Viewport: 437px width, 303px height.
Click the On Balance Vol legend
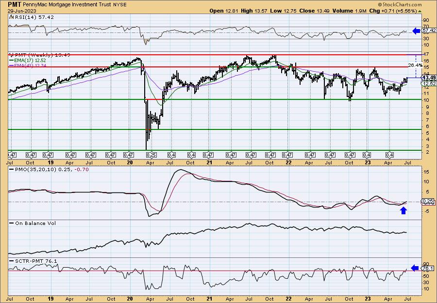(x=33, y=223)
